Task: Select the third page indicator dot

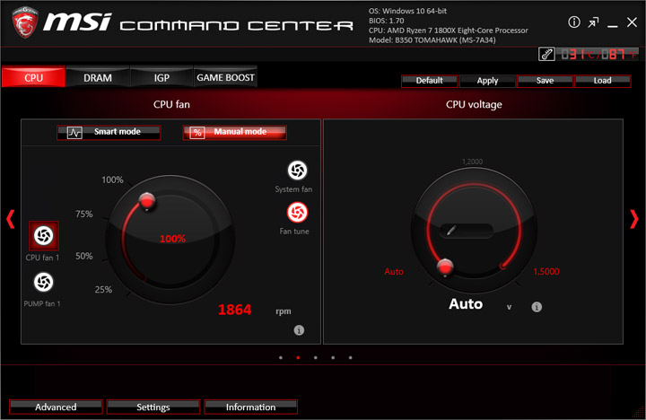Action: (x=315, y=358)
